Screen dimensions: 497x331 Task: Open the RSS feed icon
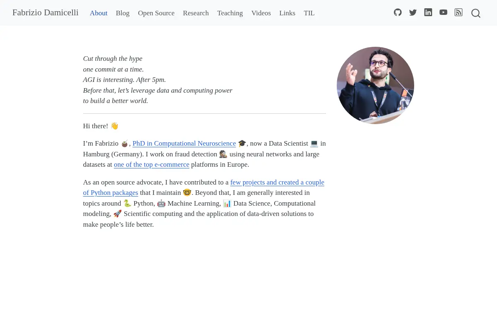458,12
